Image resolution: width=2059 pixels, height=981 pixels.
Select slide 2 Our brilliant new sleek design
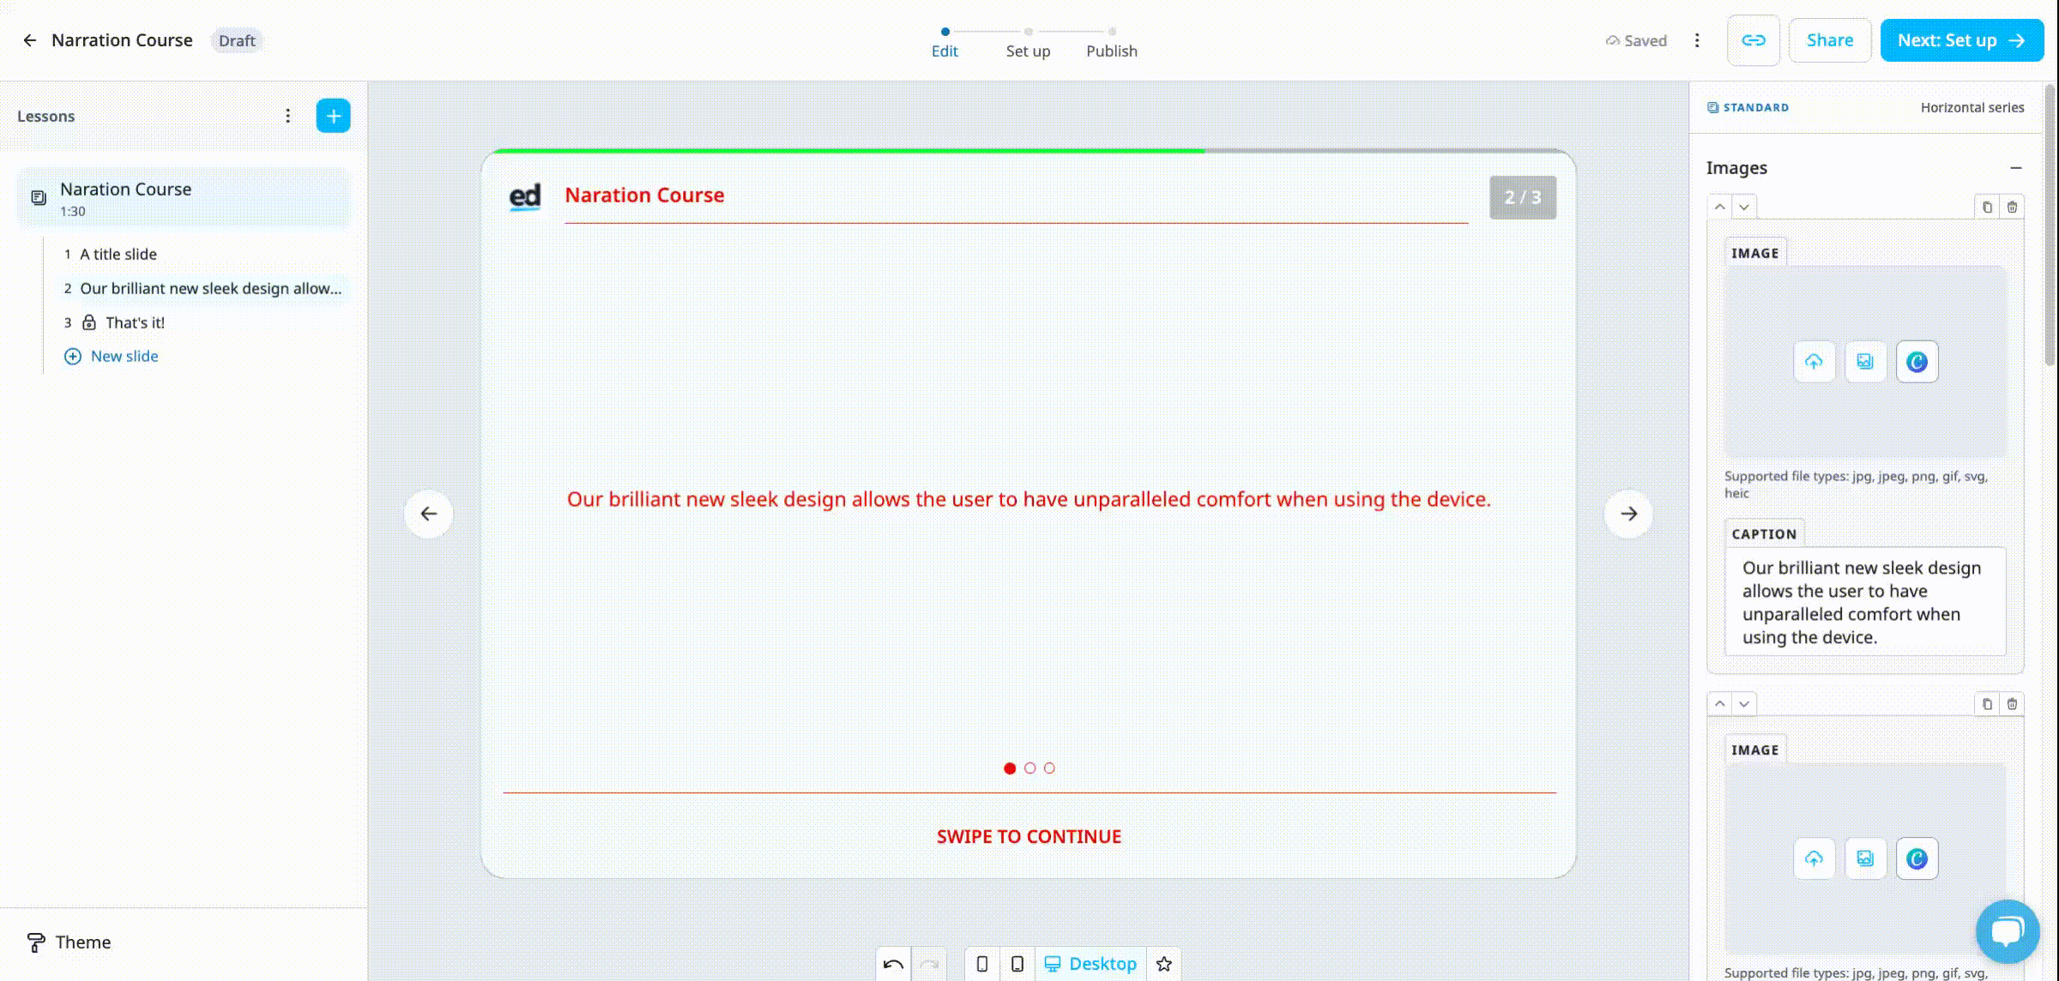click(202, 288)
